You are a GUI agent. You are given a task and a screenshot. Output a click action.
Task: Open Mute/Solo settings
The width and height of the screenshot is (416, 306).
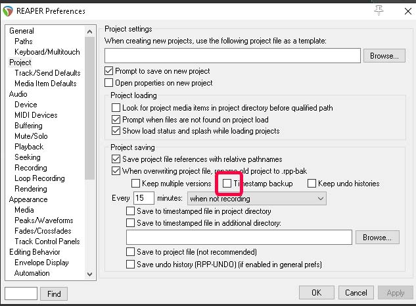pos(31,136)
